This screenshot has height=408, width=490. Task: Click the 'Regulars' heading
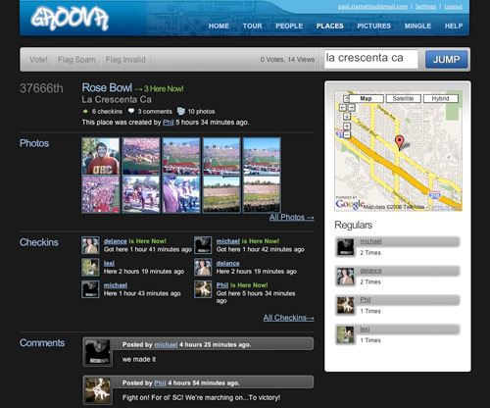coord(354,225)
